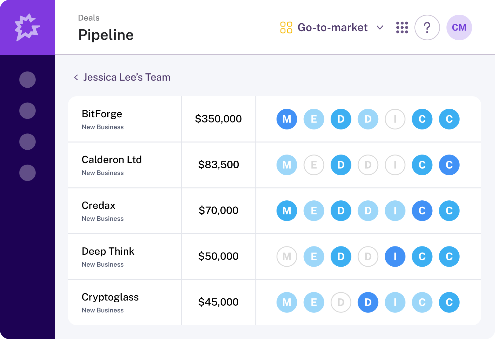Toggle the empty I indicator for BitForge
The height and width of the screenshot is (339, 495).
pos(395,119)
